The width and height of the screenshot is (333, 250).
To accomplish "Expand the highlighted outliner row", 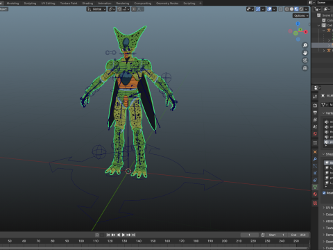I will (329, 45).
